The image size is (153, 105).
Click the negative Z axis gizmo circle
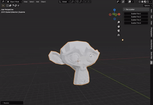pos(115,19)
